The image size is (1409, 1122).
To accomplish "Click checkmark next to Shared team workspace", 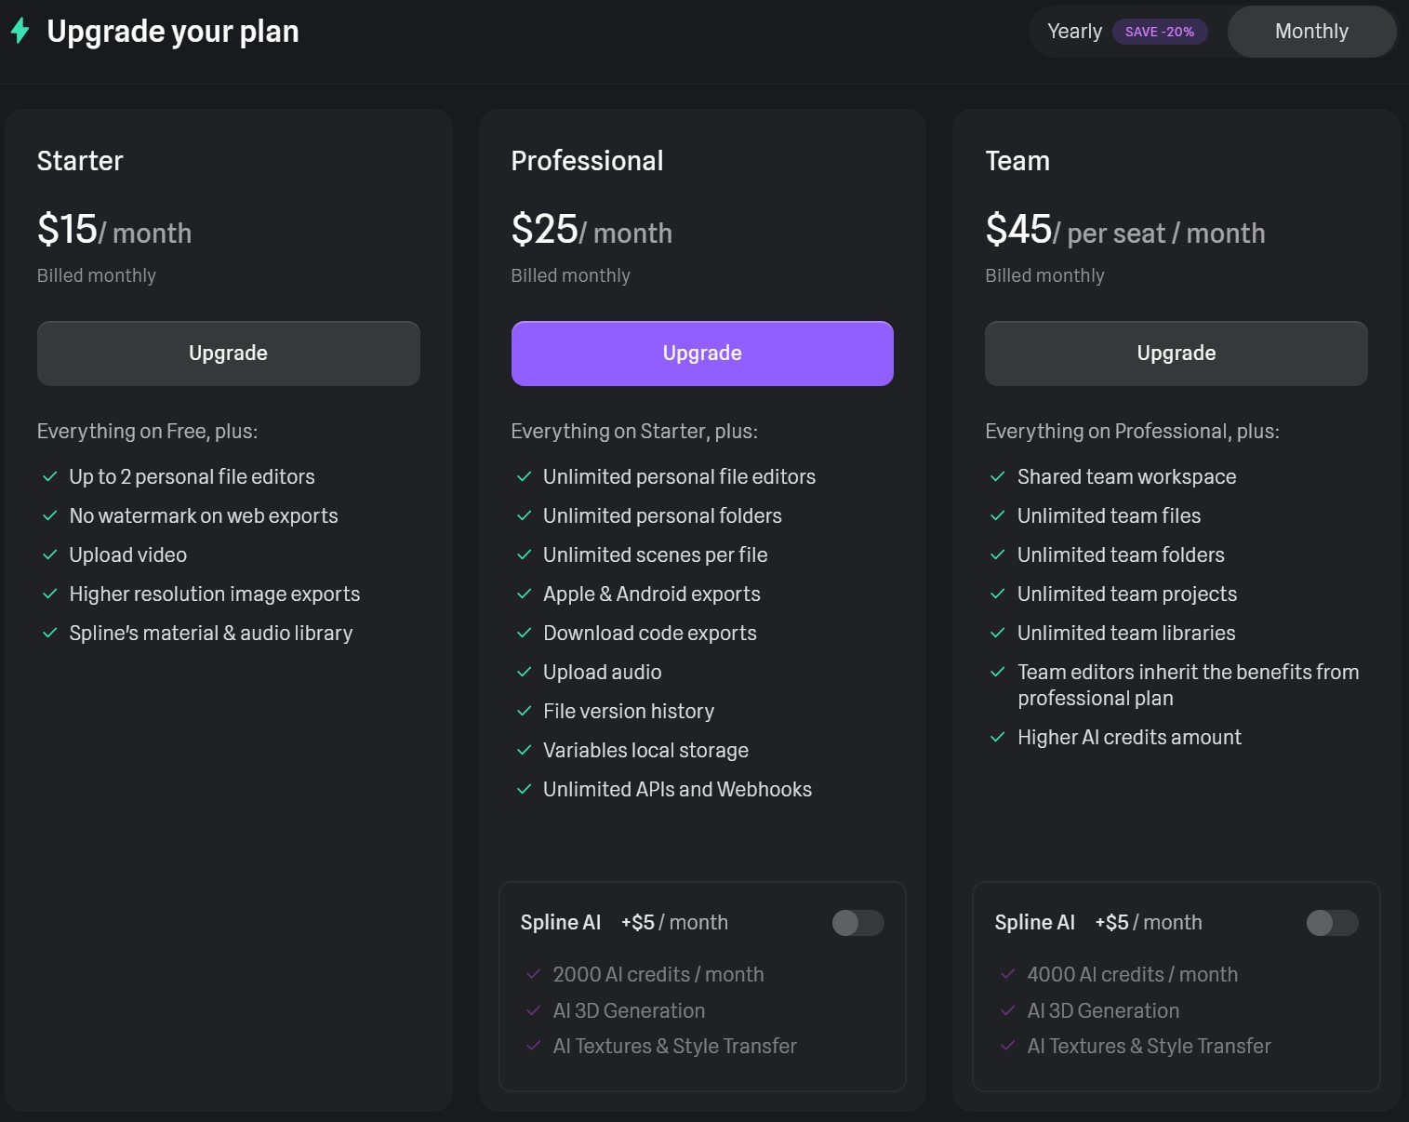I will point(998,476).
